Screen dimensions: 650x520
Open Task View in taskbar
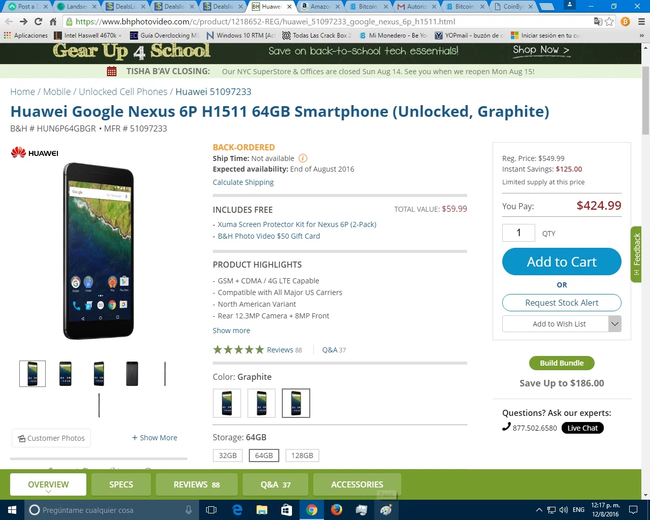[211, 510]
